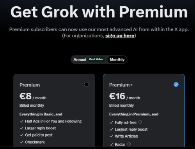Viewport: 195px width, 149px height.
Task: Click Everything in Premium, and heading
Action: point(134,114)
